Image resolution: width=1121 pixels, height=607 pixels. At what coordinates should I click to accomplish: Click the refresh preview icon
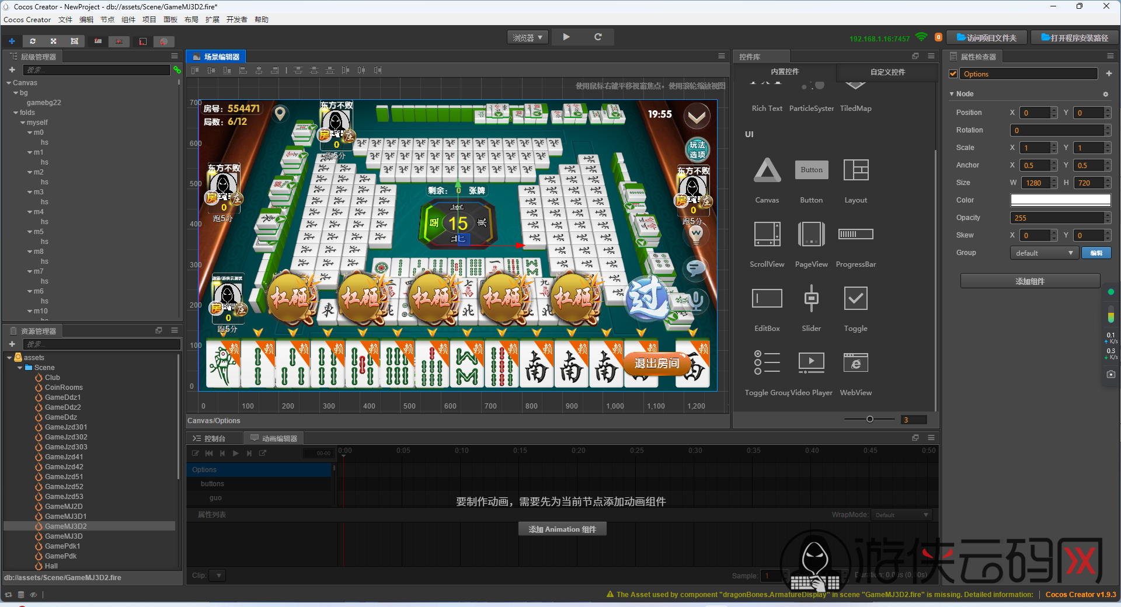coord(598,37)
